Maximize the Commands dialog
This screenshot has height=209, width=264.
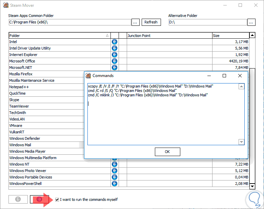point(224,76)
